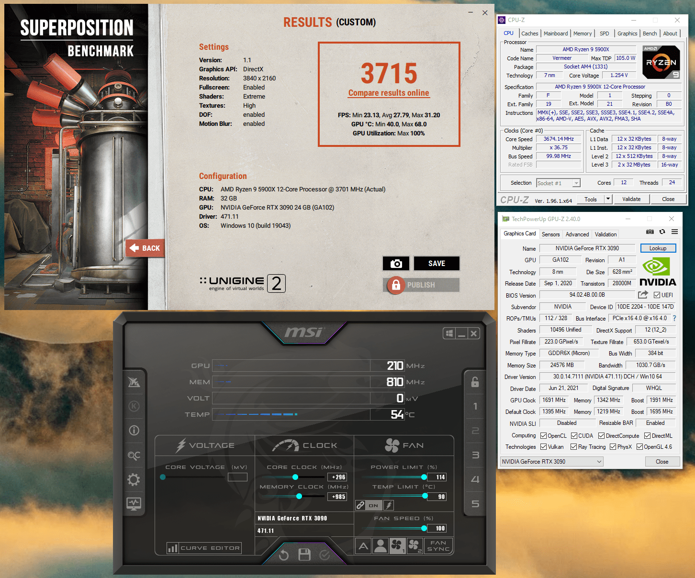
Task: Open the Validation tab in GPU-Z
Action: (x=605, y=234)
